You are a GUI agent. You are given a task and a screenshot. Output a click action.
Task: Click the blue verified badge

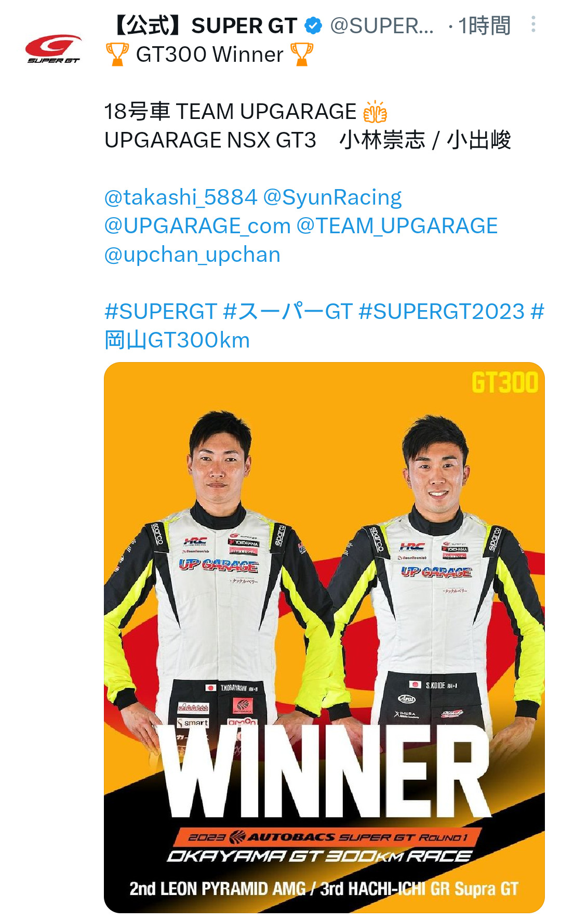(x=313, y=25)
